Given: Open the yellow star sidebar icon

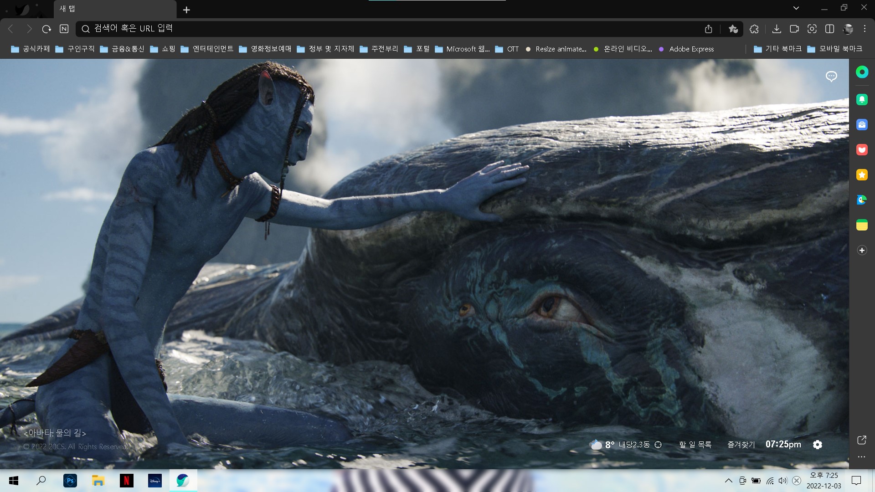Looking at the screenshot, I should [862, 175].
